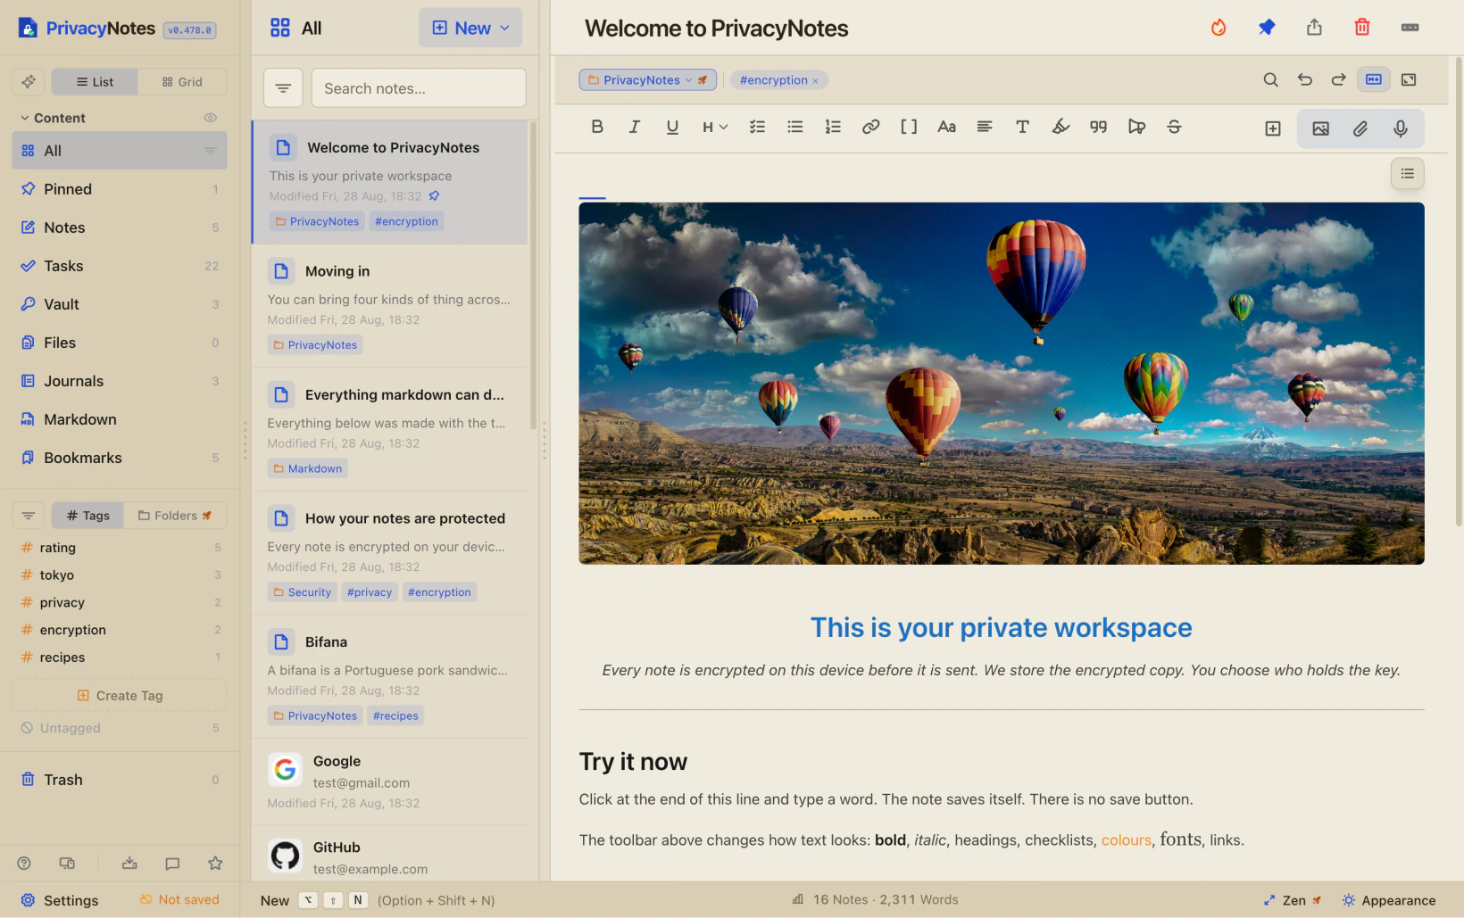Toggle the markdown view mode button

click(1373, 79)
